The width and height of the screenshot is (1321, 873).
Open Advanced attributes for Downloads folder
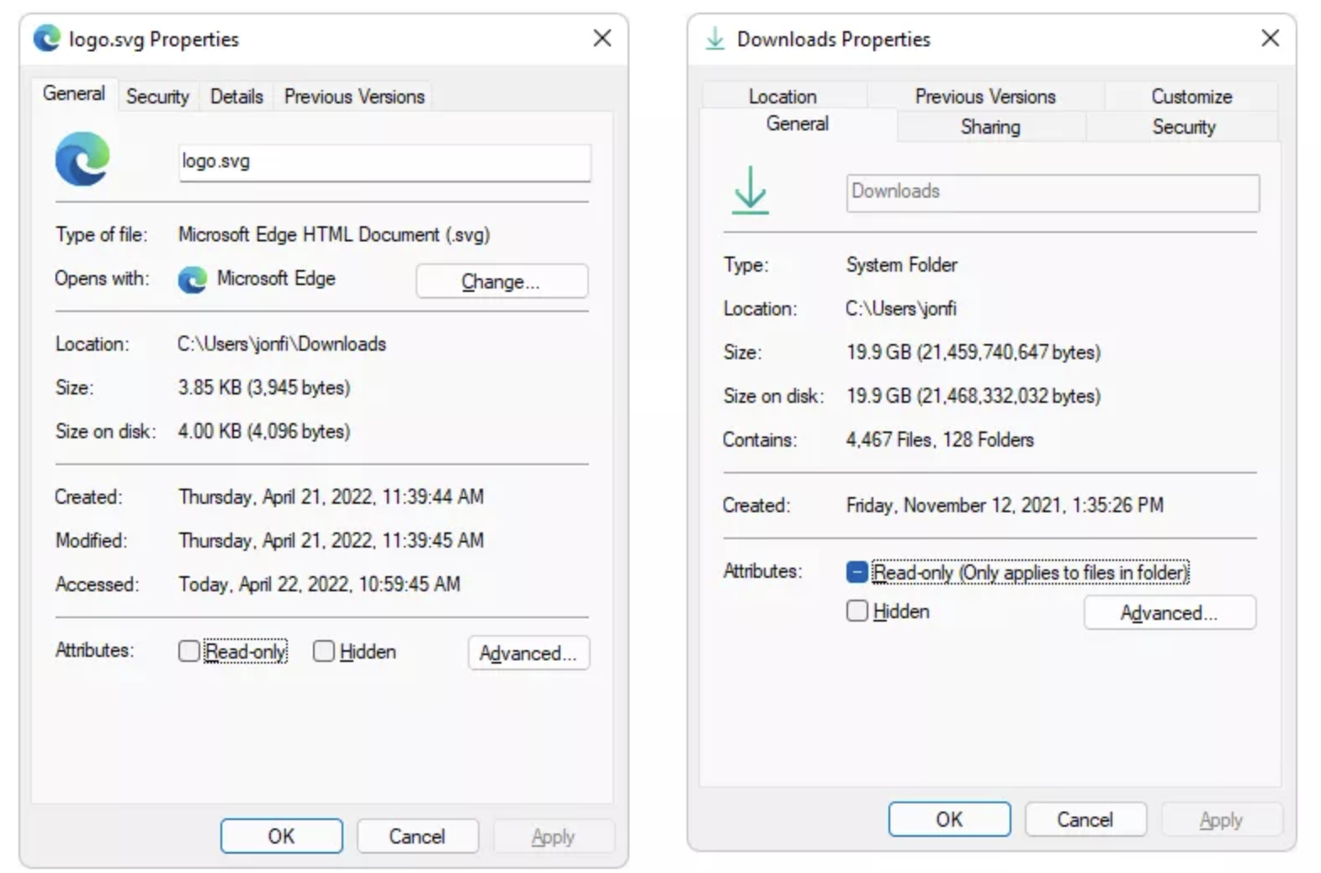point(1169,613)
